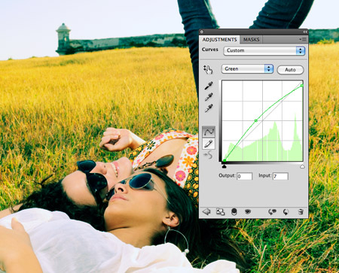Screen dimensions: 339x273
Task: Toggle layer visibility eye icon
Action: click(248, 212)
